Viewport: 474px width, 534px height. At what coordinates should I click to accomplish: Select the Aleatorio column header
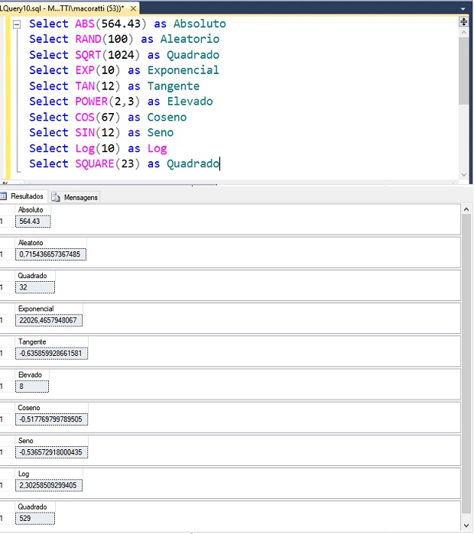[50, 243]
